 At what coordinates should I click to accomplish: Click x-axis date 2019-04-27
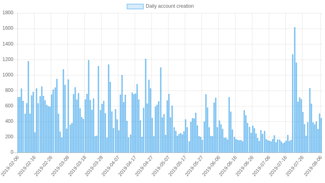click(144, 166)
